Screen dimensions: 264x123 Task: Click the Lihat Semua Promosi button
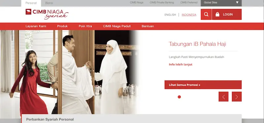(x=203, y=85)
